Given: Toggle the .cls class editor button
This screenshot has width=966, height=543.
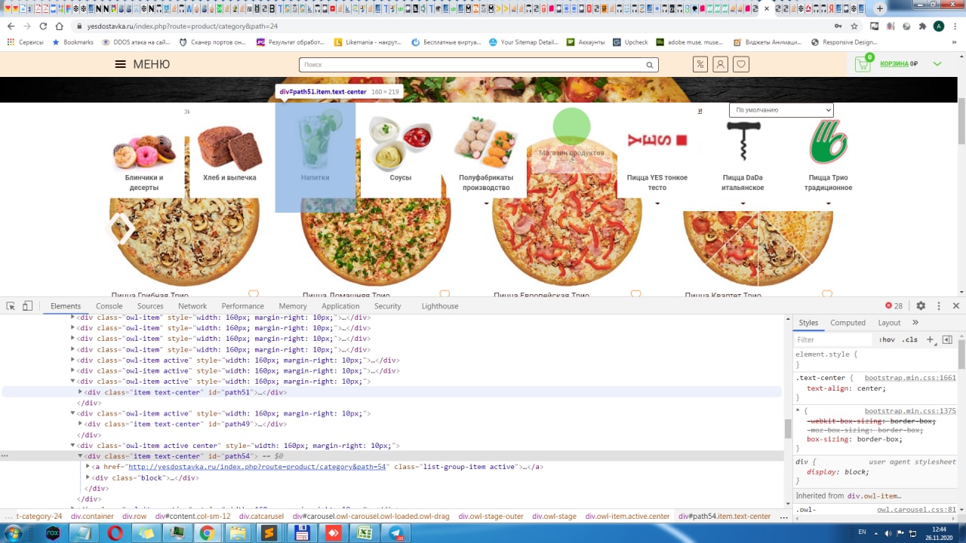Looking at the screenshot, I should pos(910,339).
